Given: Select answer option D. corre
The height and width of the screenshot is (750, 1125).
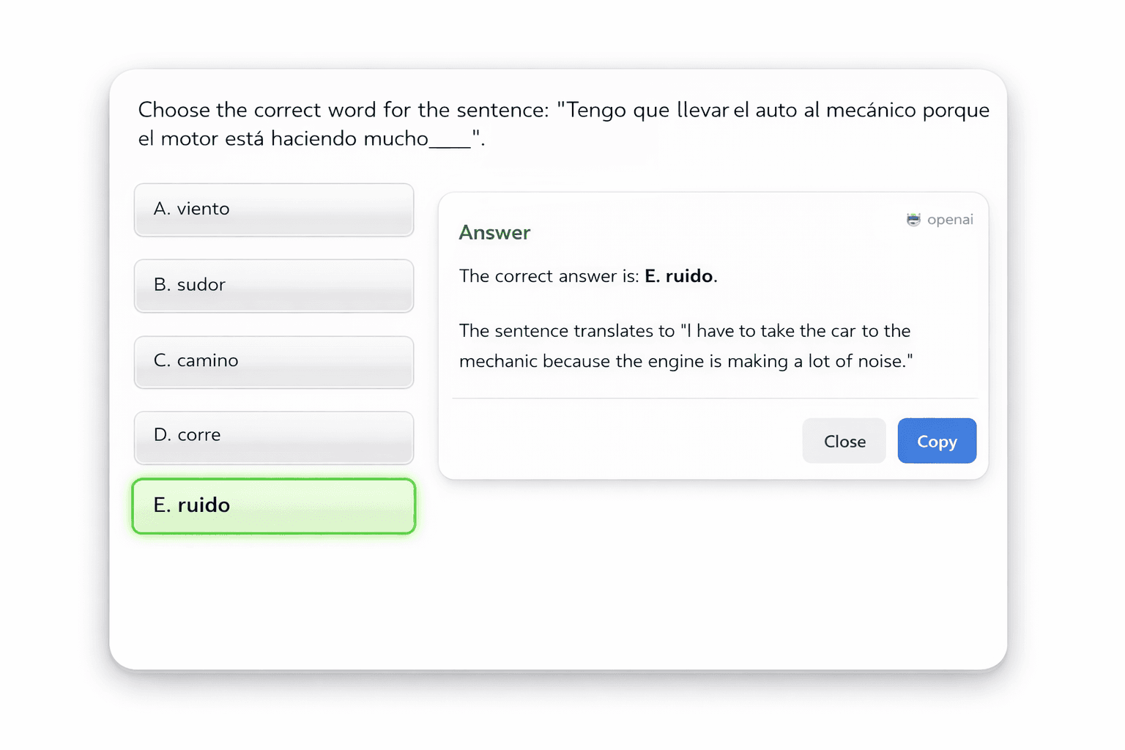Looking at the screenshot, I should (273, 437).
